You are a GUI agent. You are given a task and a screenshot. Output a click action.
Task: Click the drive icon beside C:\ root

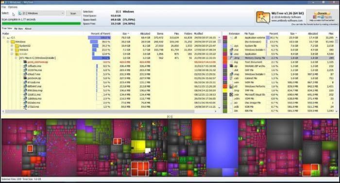click(9, 38)
